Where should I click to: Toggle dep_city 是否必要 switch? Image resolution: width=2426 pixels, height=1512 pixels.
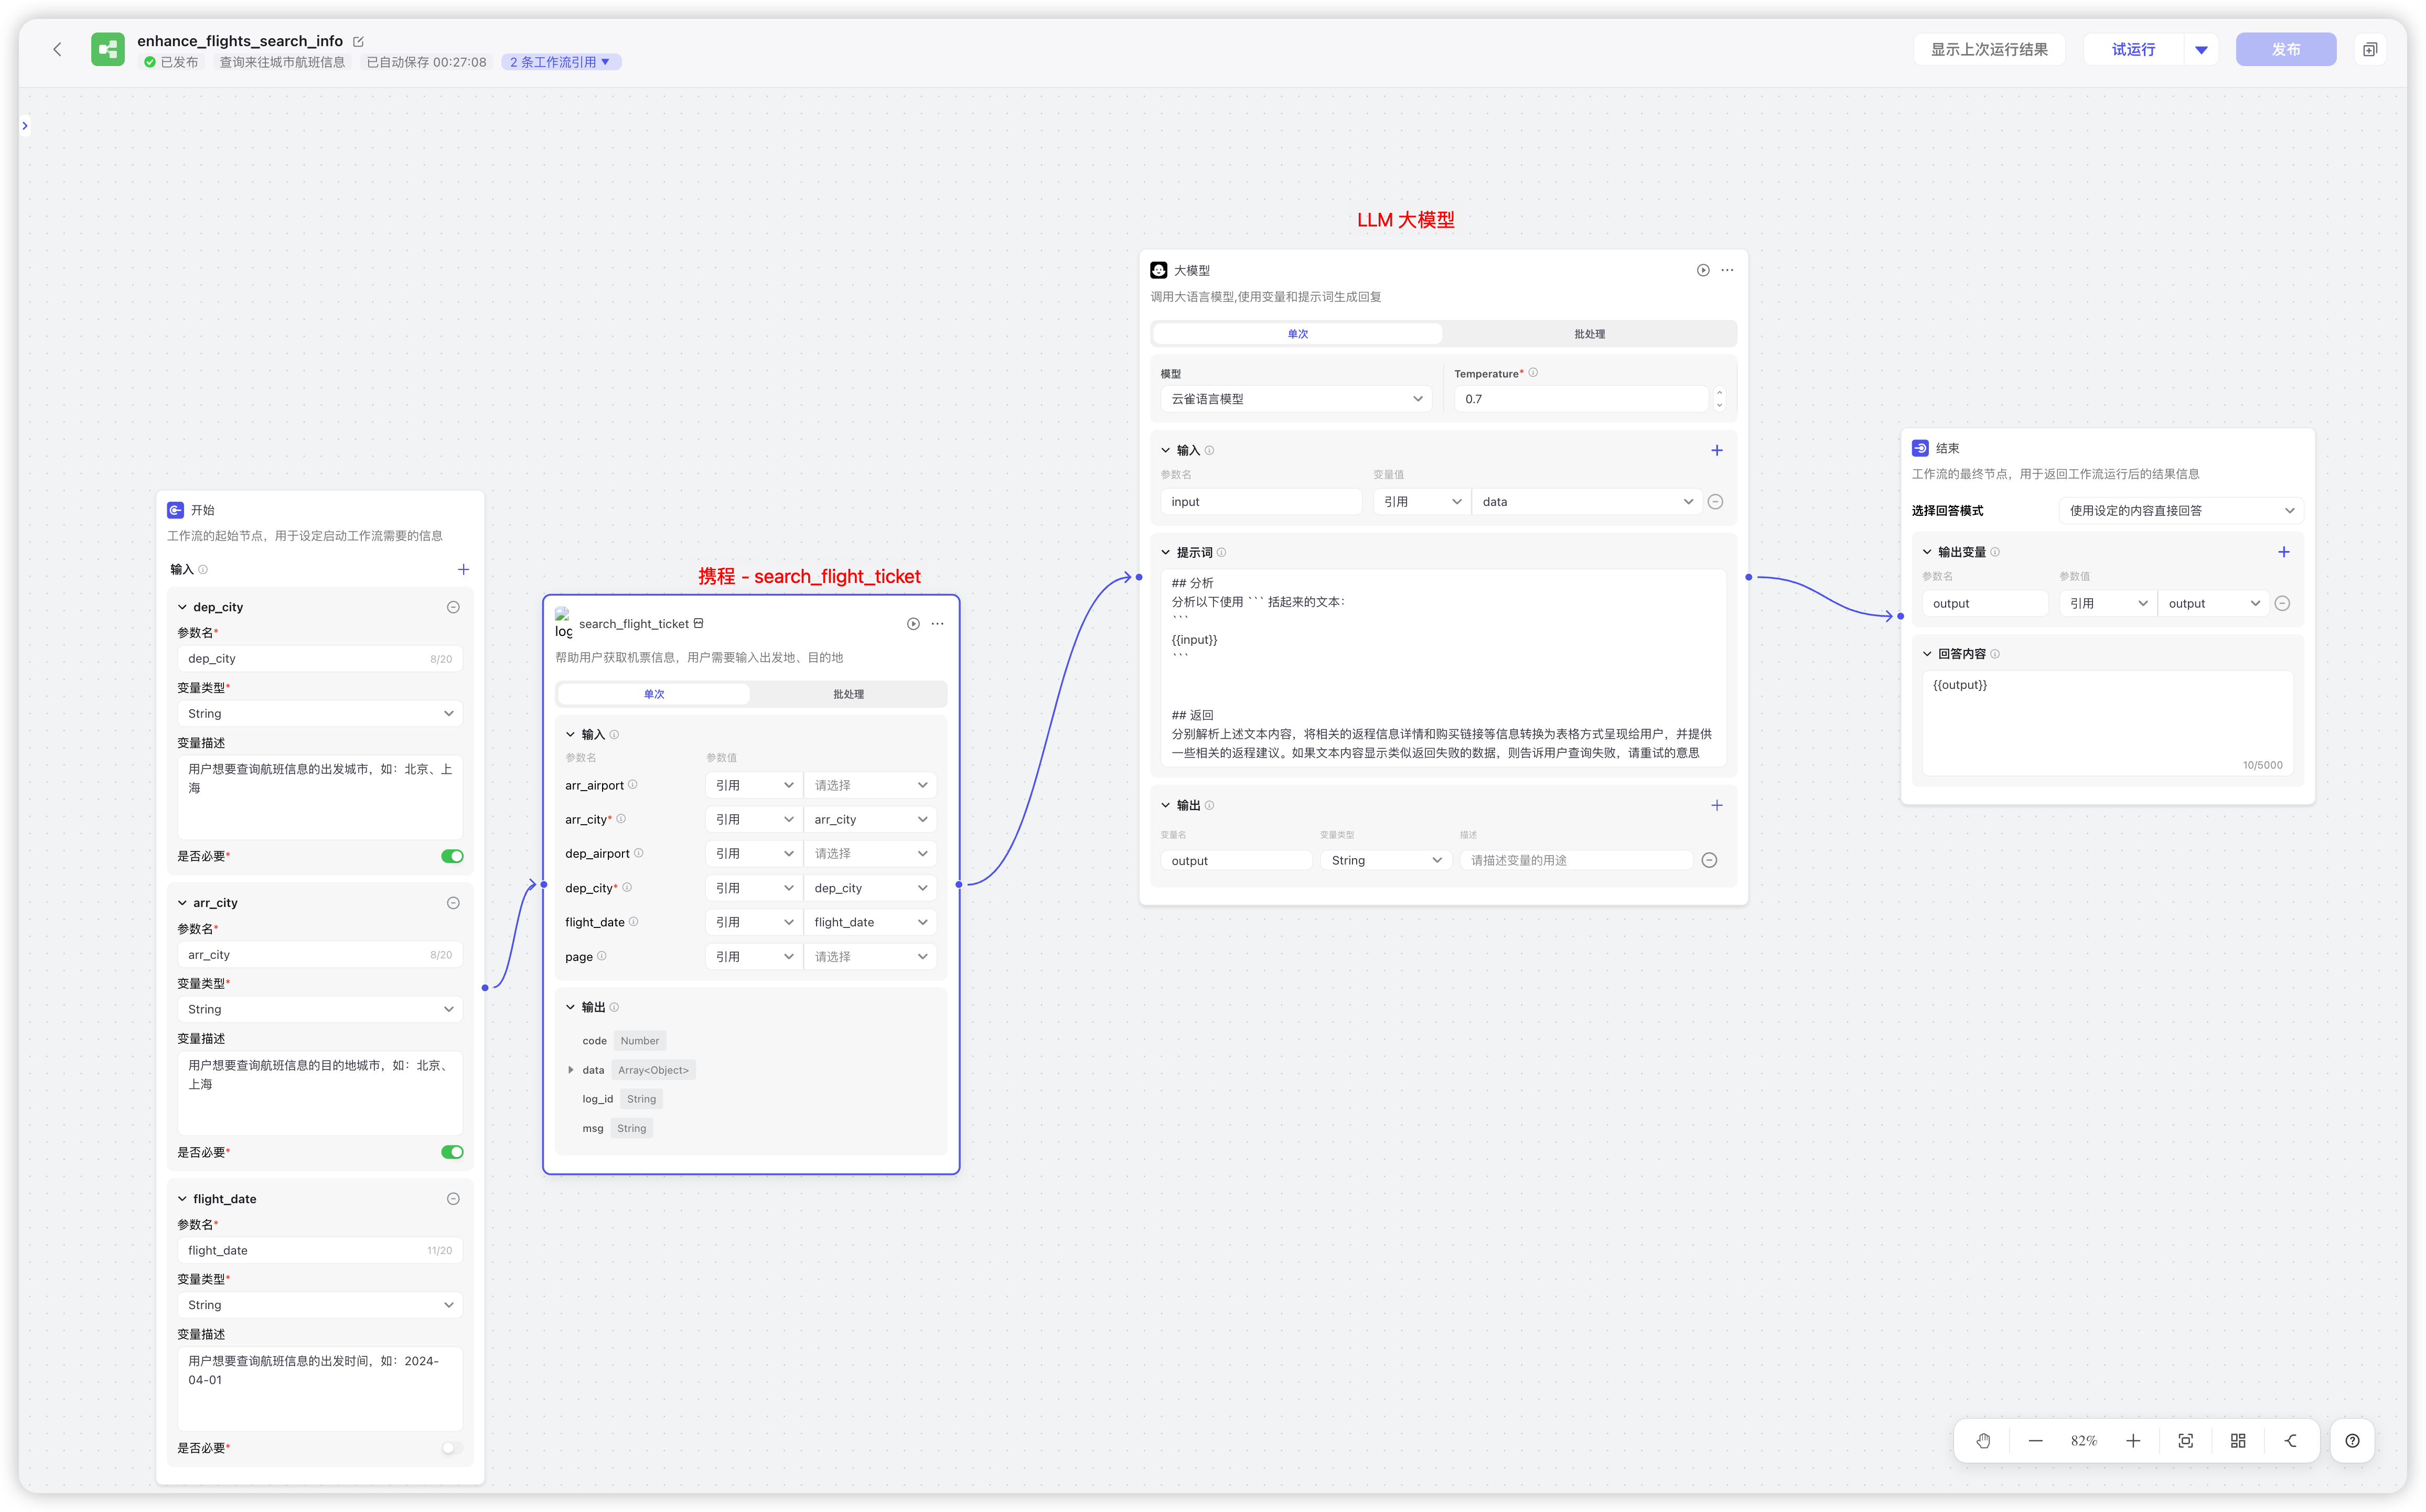(452, 856)
